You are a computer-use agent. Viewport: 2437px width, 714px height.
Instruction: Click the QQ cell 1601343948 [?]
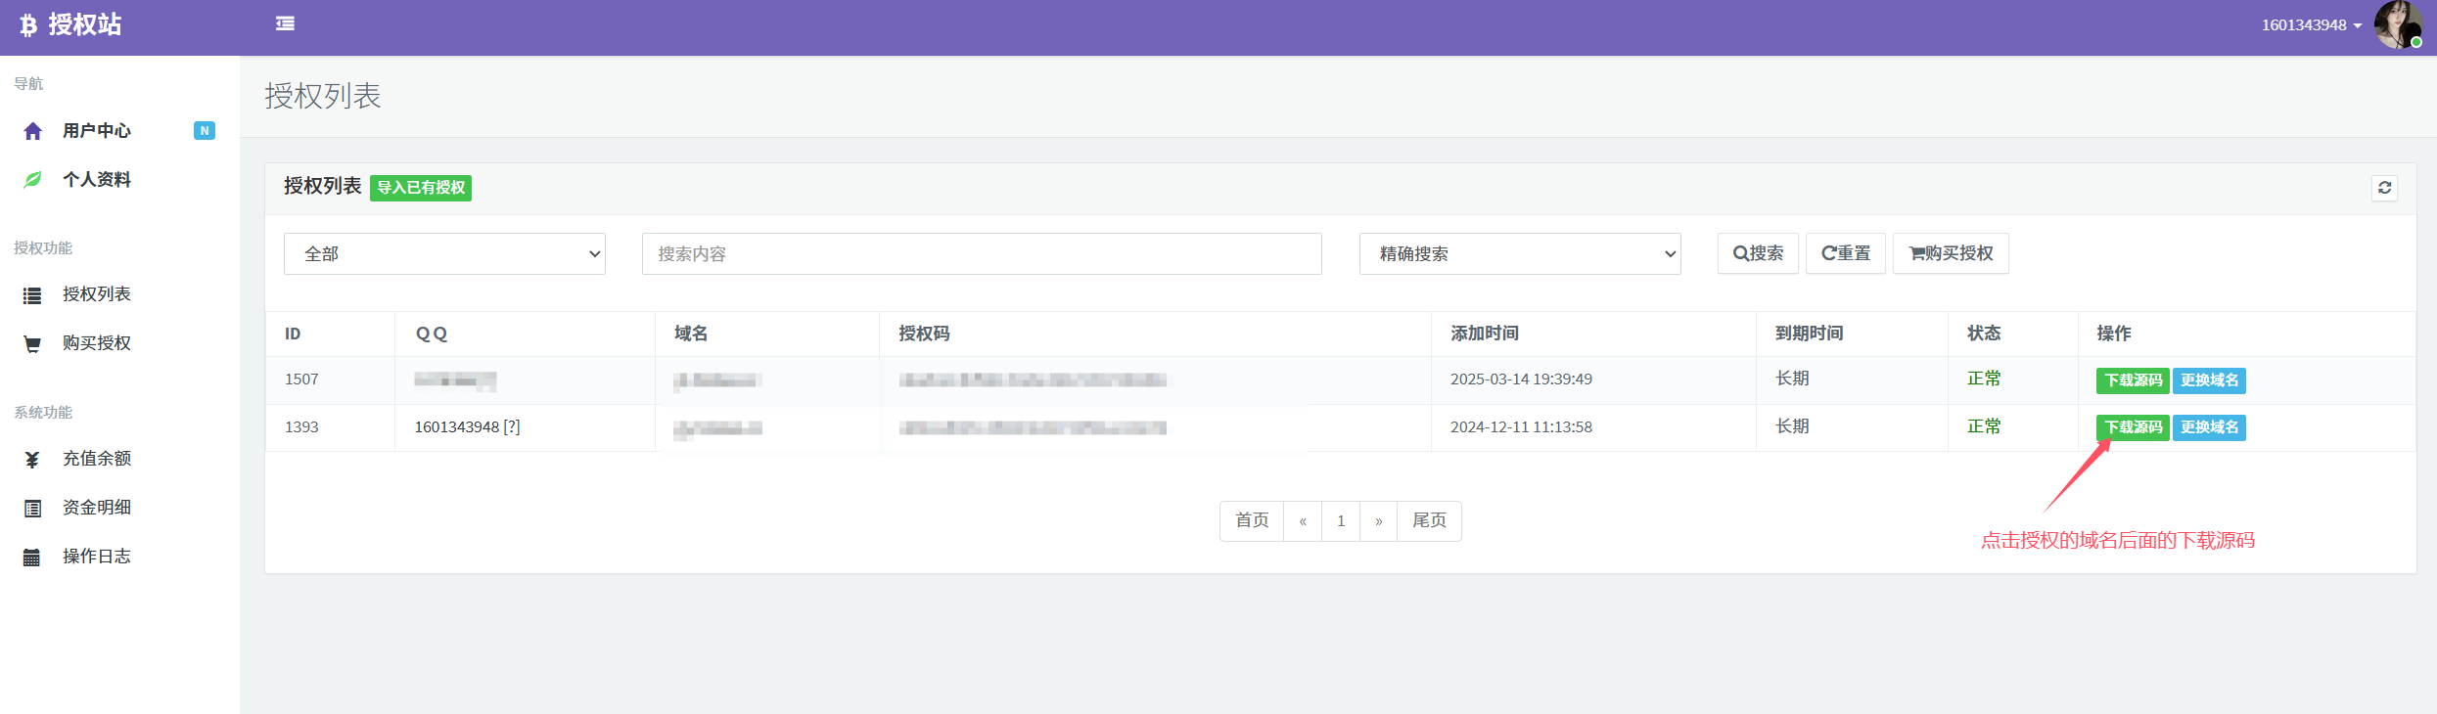(468, 427)
